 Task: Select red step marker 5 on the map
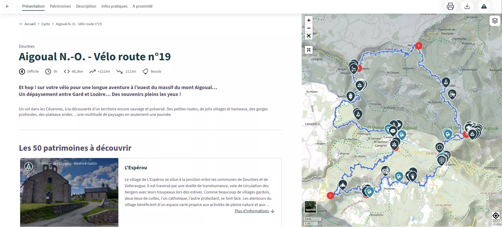click(418, 46)
